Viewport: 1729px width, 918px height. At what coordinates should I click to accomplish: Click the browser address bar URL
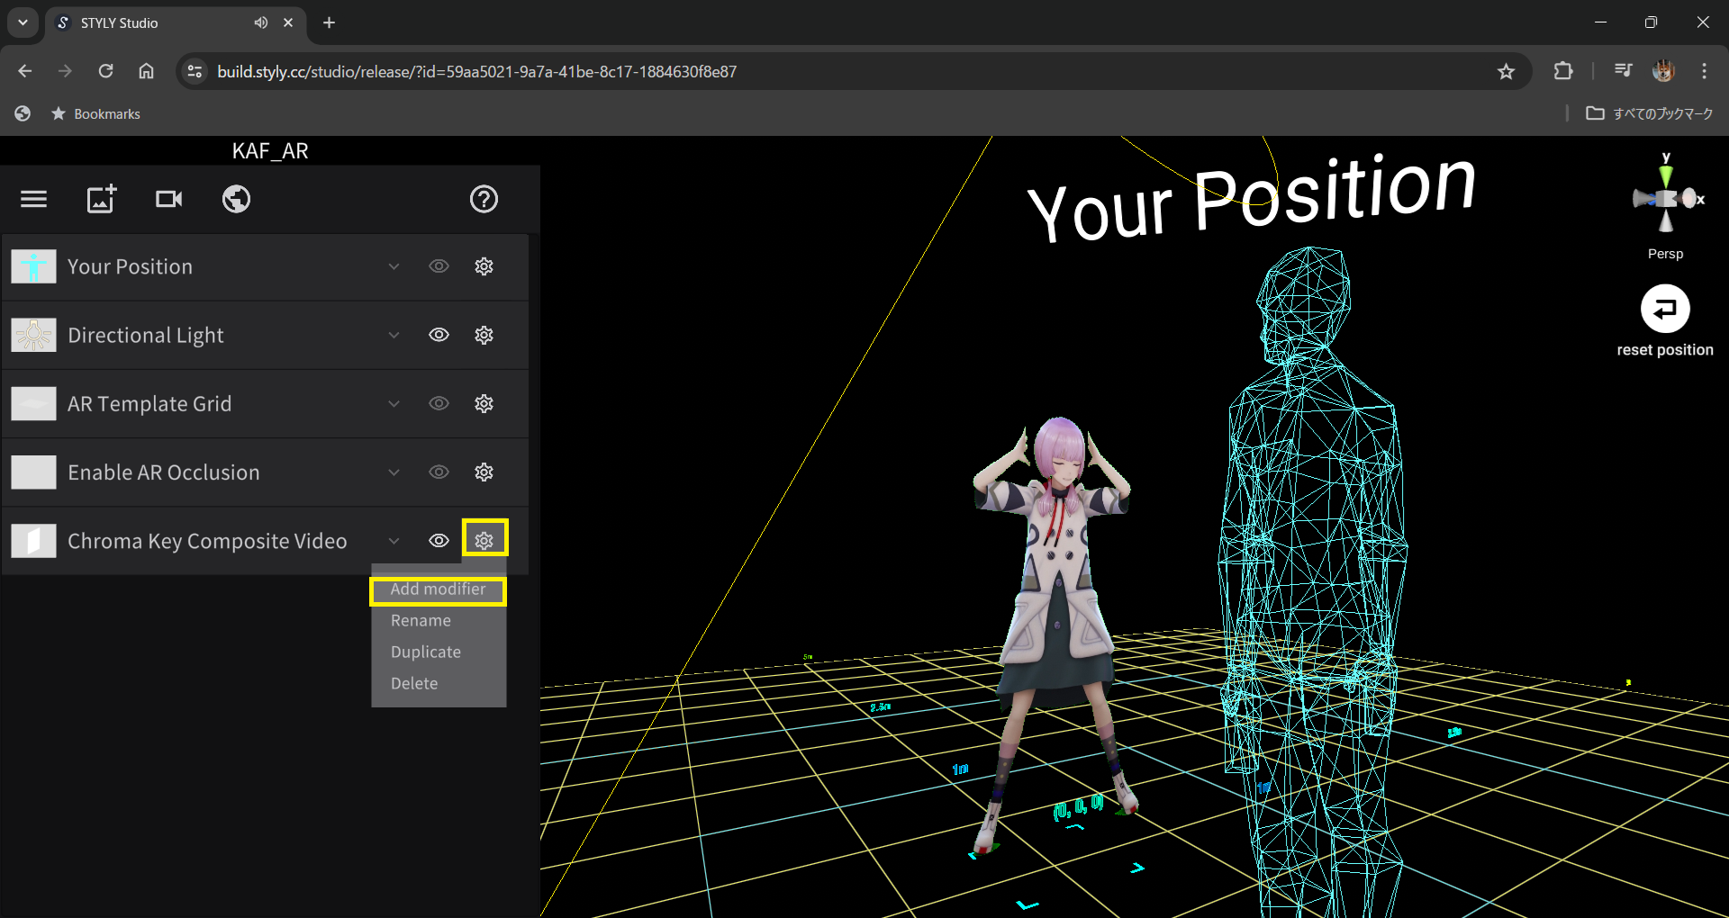pos(476,71)
